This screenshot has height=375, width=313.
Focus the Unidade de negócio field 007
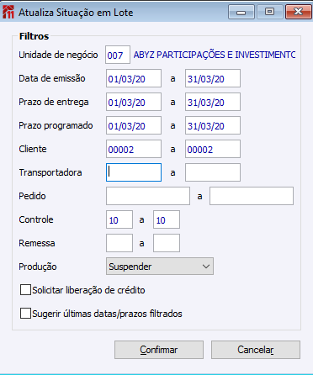click(118, 55)
